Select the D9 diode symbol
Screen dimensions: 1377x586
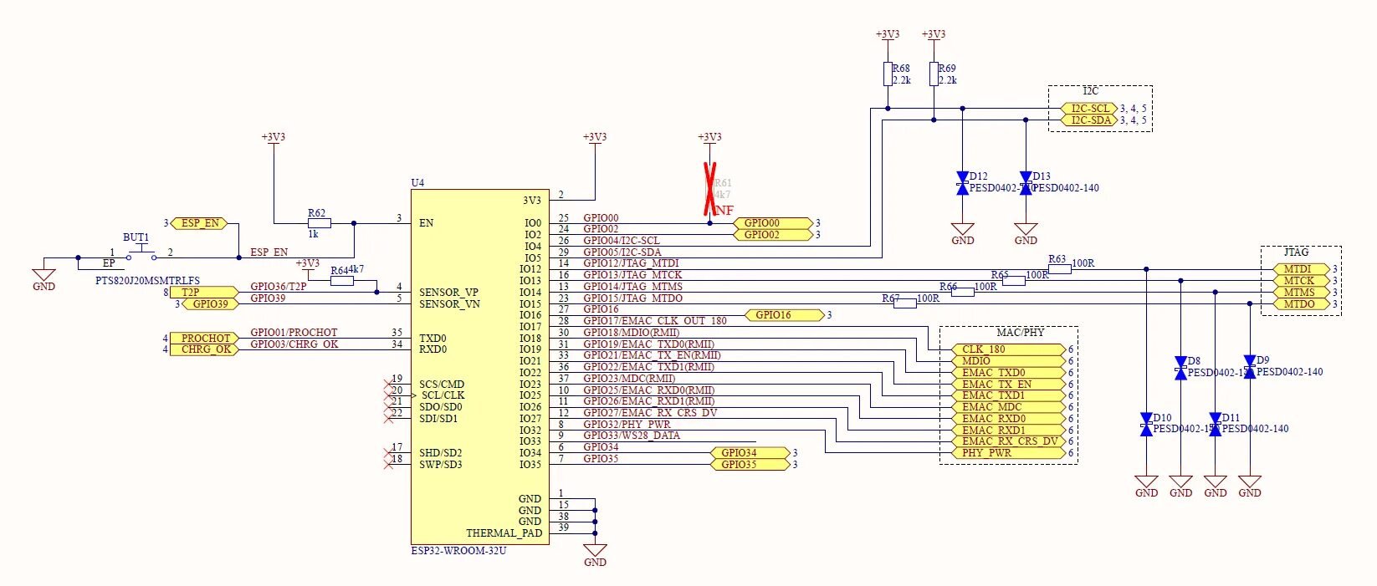(x=1249, y=368)
